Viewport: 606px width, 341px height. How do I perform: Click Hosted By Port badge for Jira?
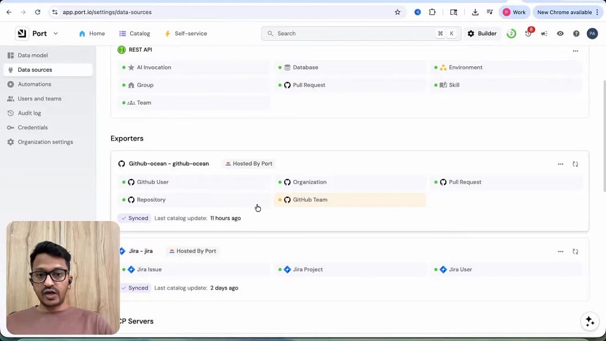coord(193,251)
